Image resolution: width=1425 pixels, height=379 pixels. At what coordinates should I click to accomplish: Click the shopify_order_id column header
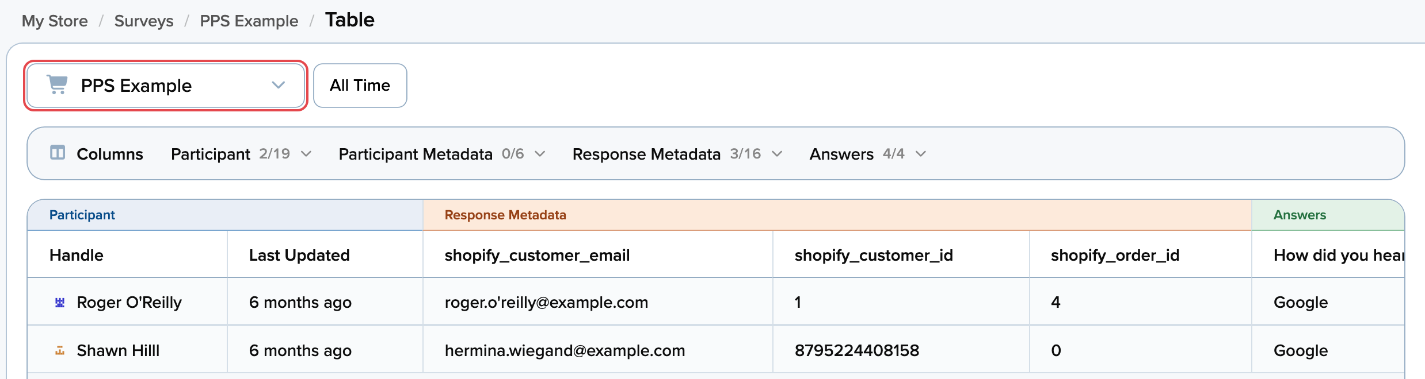[x=1141, y=254]
